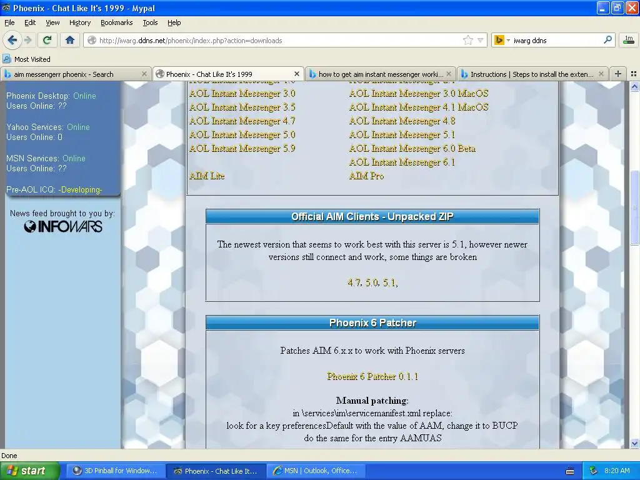Screen dimensions: 640x480
Task: Click the Mypal raccoon title bar icon
Action: click(6, 7)
